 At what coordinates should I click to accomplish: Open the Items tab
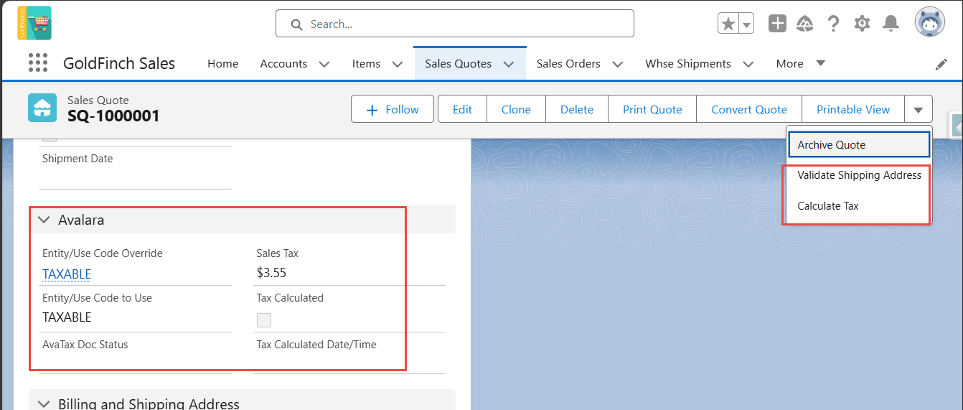366,63
